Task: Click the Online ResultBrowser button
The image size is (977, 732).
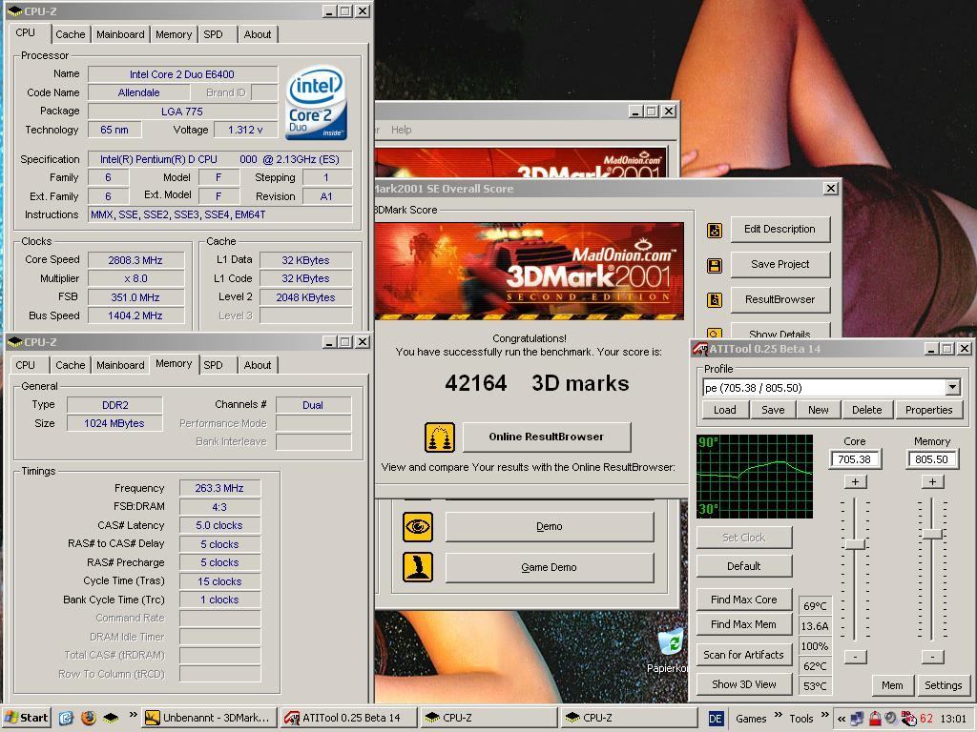Action: (547, 437)
